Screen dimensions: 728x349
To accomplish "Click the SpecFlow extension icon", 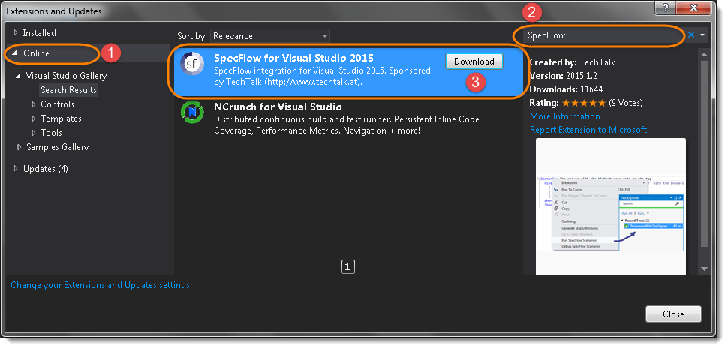I will click(191, 64).
